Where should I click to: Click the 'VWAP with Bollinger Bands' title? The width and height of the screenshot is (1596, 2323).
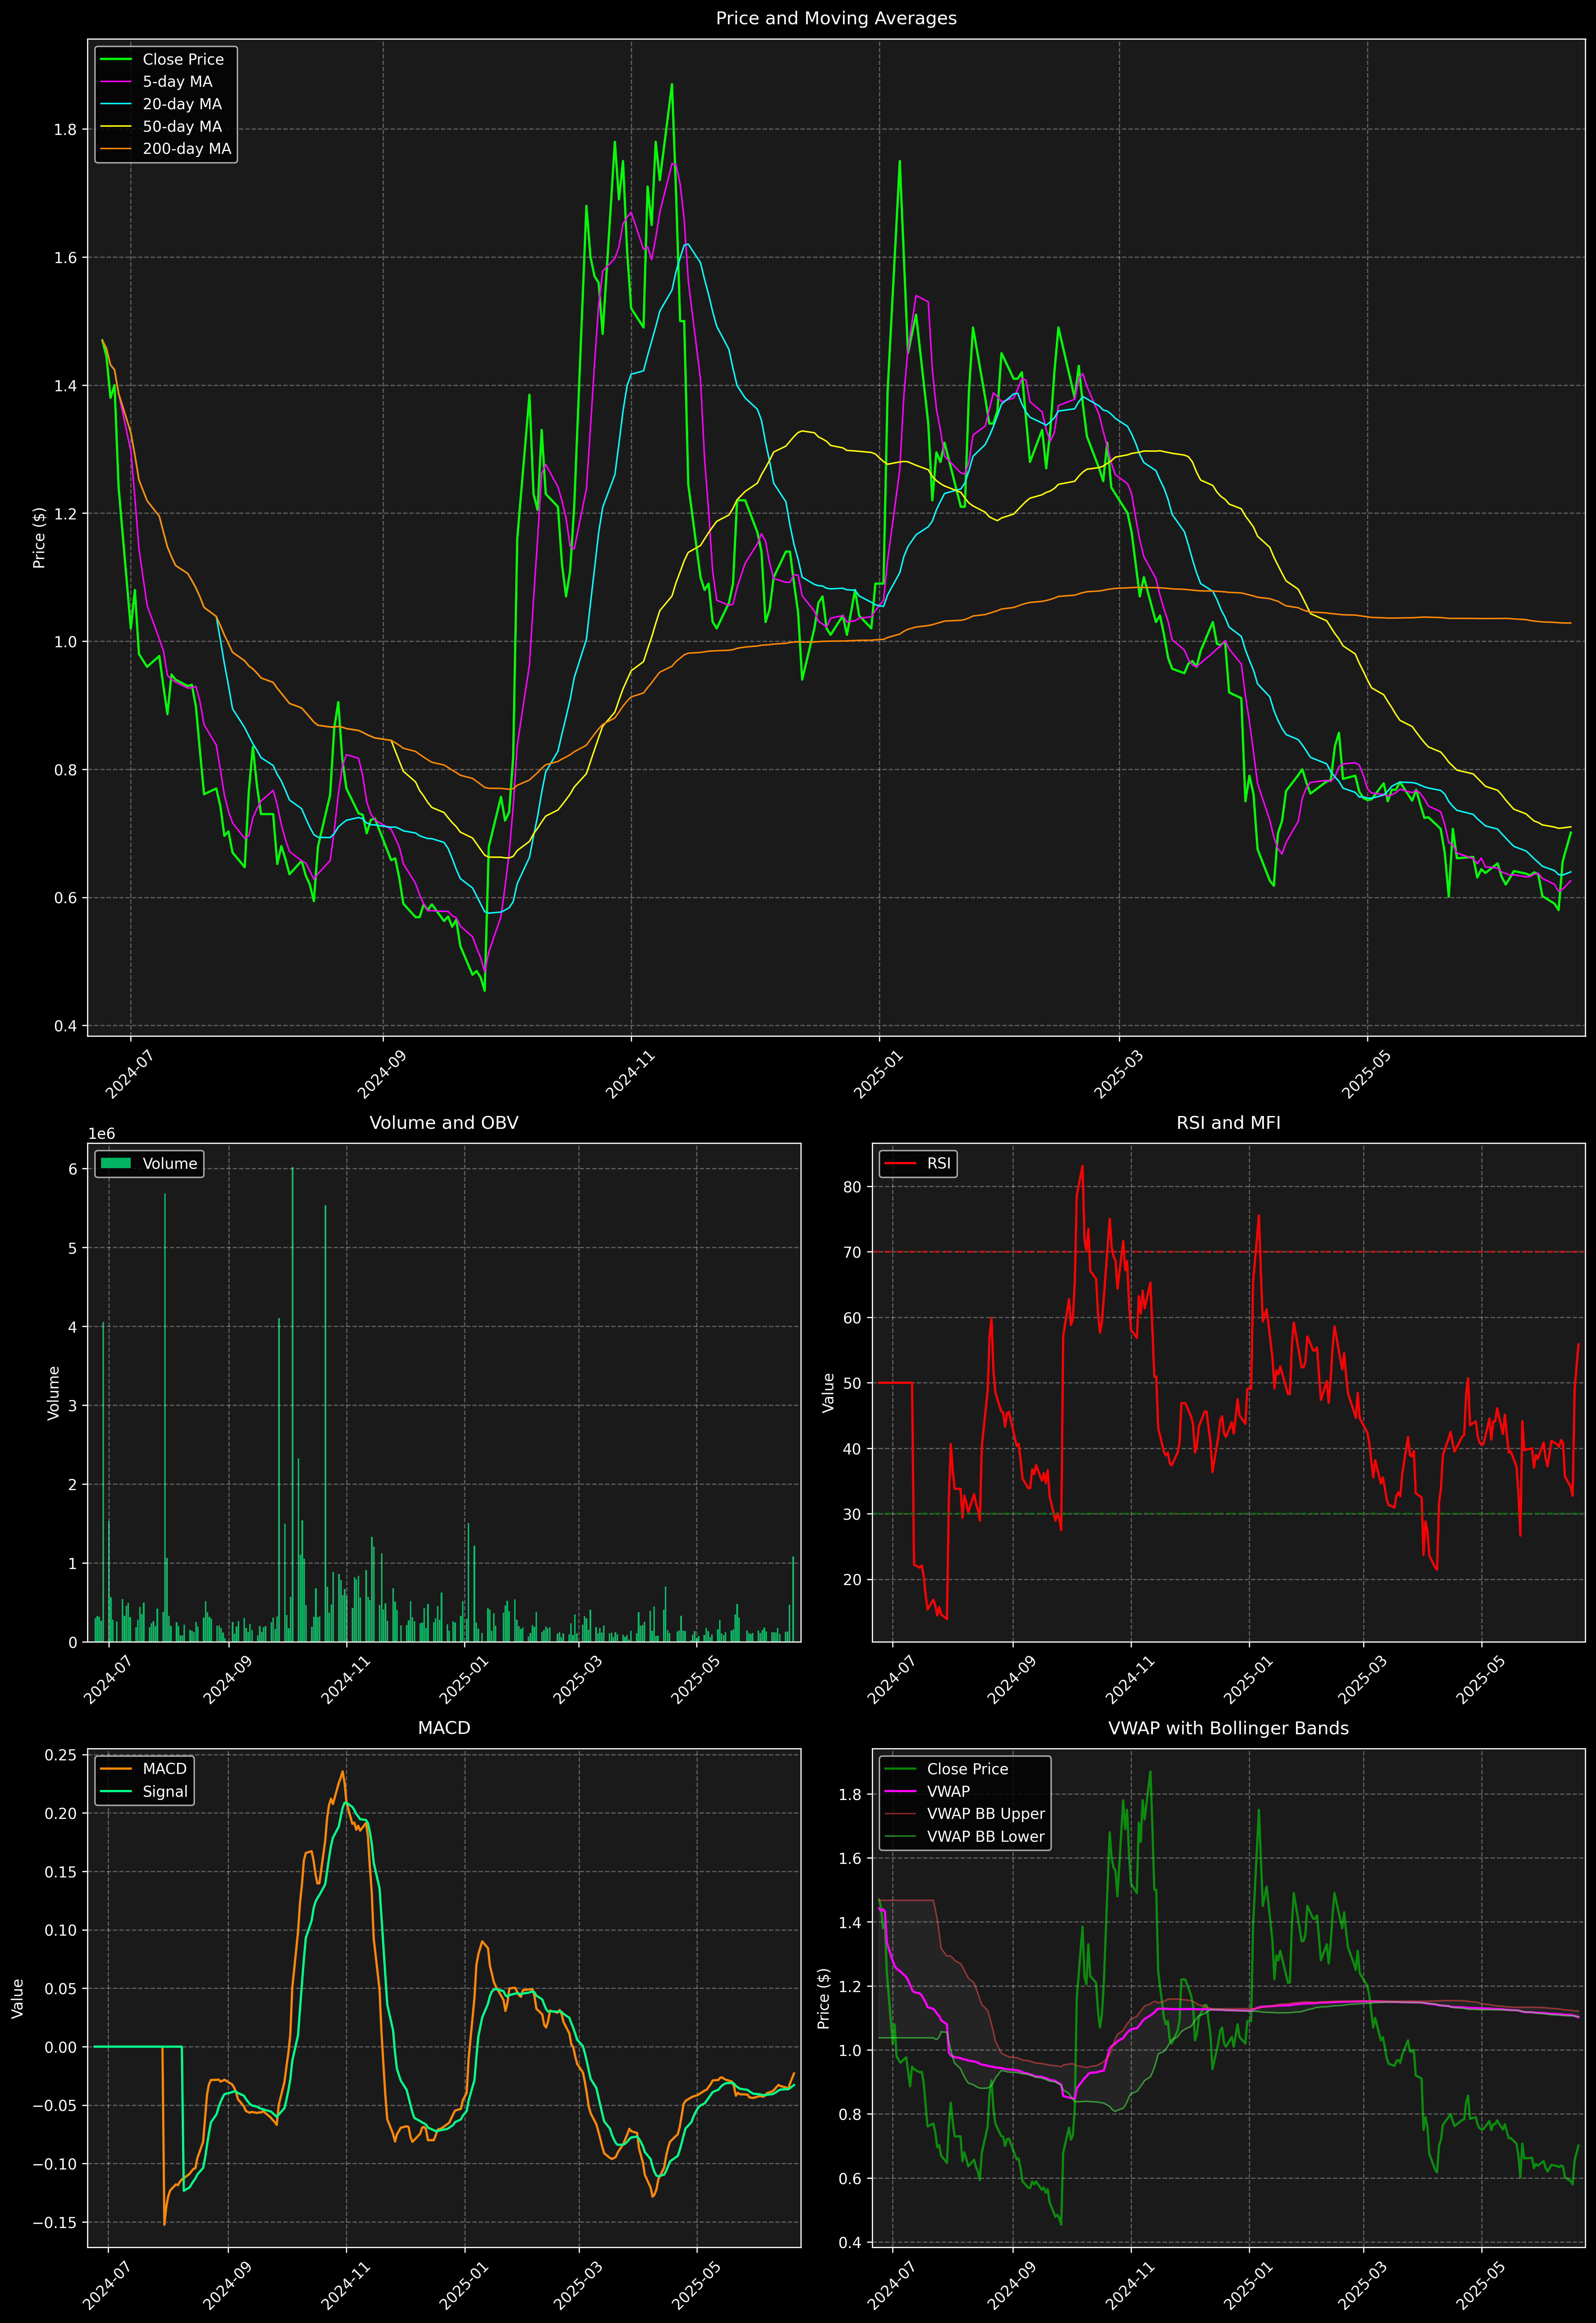[x=1228, y=1728]
